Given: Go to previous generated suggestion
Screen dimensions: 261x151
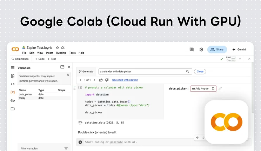Looking at the screenshot, I should click(x=80, y=80).
